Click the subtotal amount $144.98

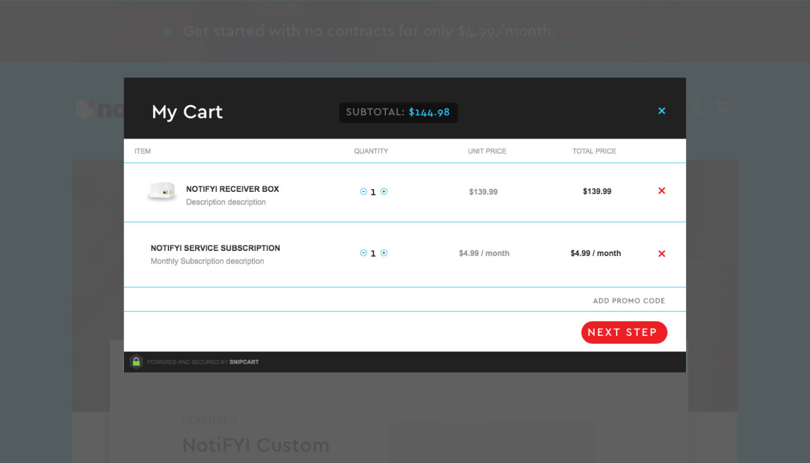click(x=429, y=112)
